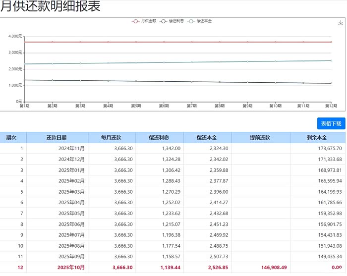Click the first data point on the red 月供金额 line

pos(24,42)
